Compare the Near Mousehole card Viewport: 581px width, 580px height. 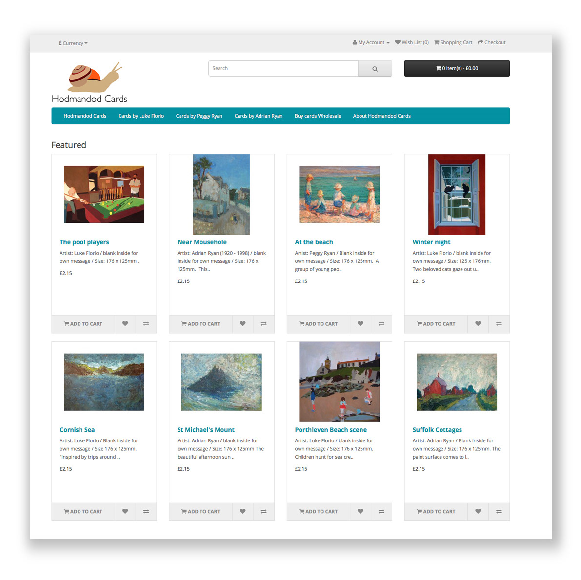click(264, 324)
